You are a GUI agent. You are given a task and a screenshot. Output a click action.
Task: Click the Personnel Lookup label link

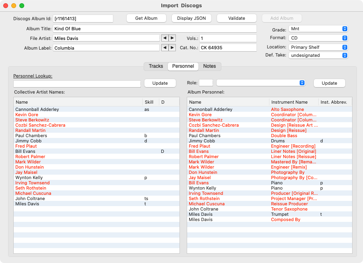pyautogui.click(x=33, y=76)
